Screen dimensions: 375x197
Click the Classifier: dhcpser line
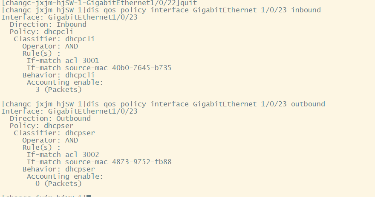[54, 133]
